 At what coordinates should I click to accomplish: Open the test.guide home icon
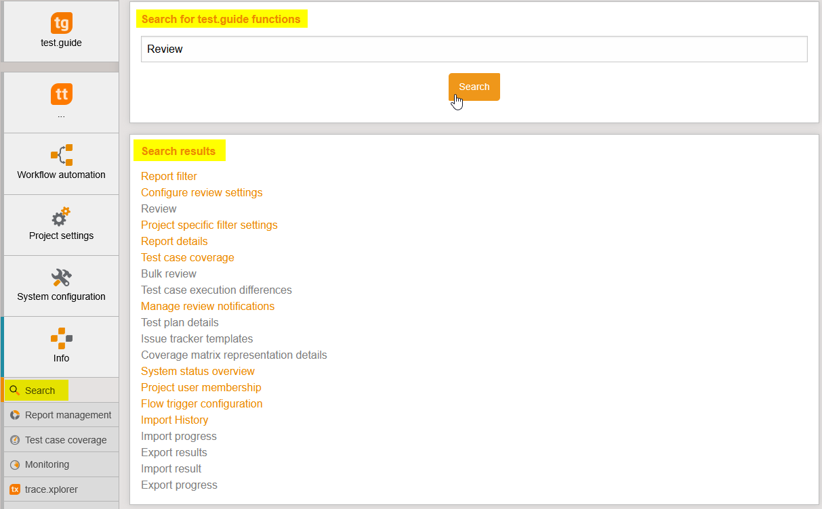[x=60, y=23]
